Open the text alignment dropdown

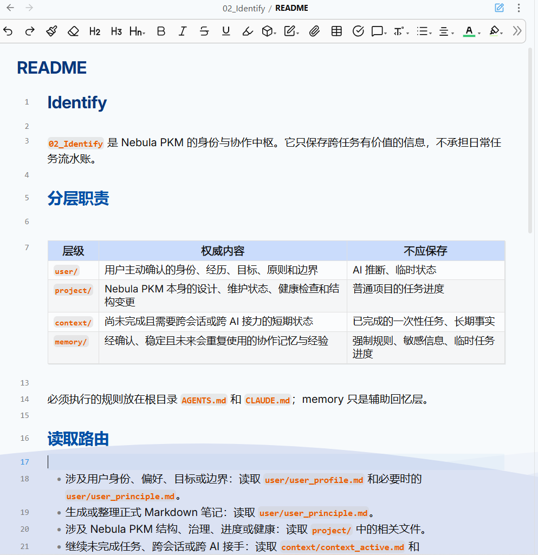[446, 31]
